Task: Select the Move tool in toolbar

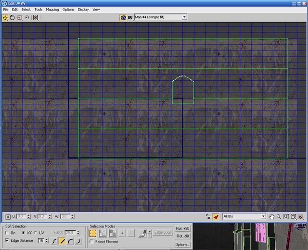Action: click(x=5, y=18)
